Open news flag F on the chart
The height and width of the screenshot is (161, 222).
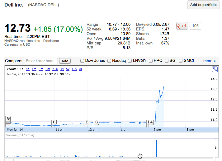[54, 122]
